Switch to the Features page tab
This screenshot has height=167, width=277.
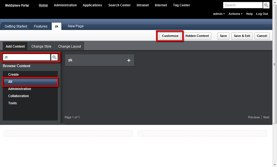[x=41, y=26]
